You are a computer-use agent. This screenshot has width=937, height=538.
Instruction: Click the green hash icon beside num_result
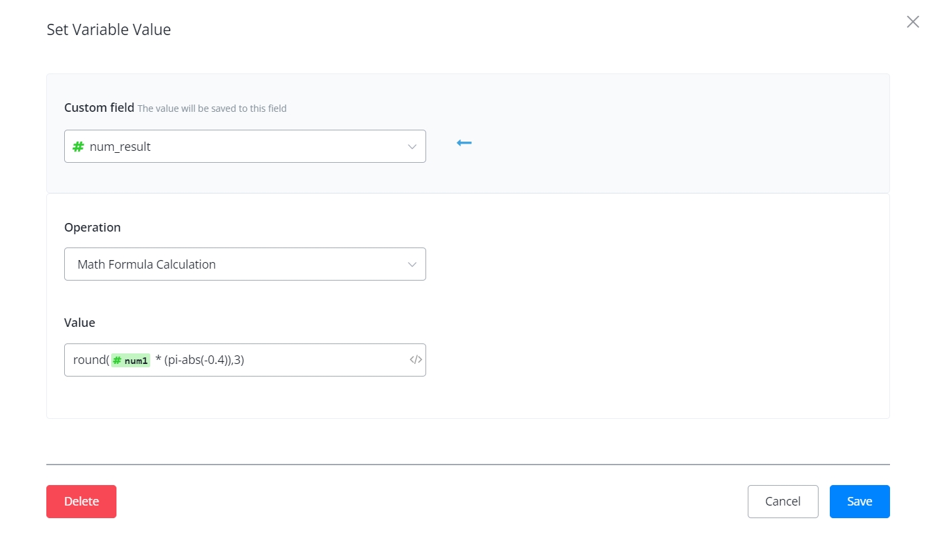pos(78,147)
